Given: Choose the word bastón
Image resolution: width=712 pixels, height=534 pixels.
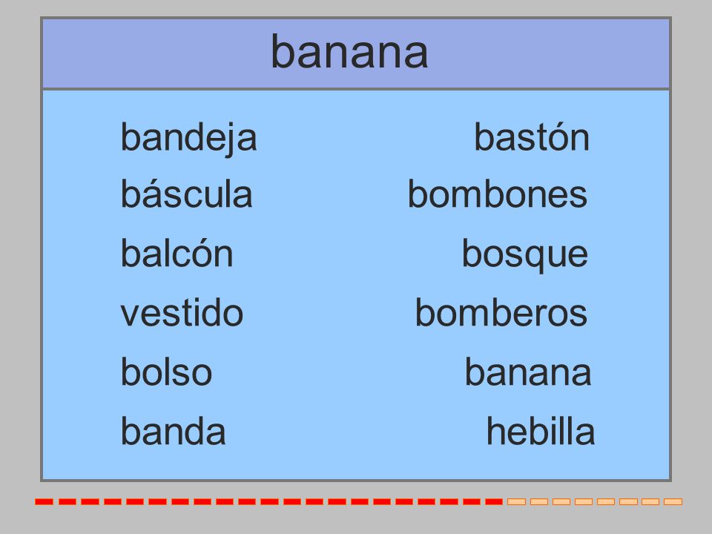Looking at the screenshot, I should 532,136.
